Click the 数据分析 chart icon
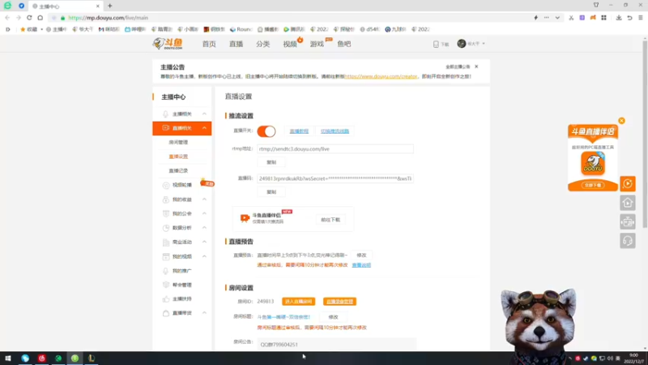648x365 pixels. click(x=166, y=228)
